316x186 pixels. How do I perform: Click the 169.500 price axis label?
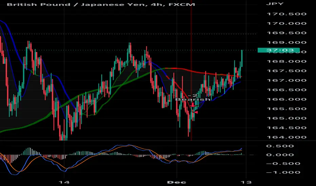(x=287, y=33)
